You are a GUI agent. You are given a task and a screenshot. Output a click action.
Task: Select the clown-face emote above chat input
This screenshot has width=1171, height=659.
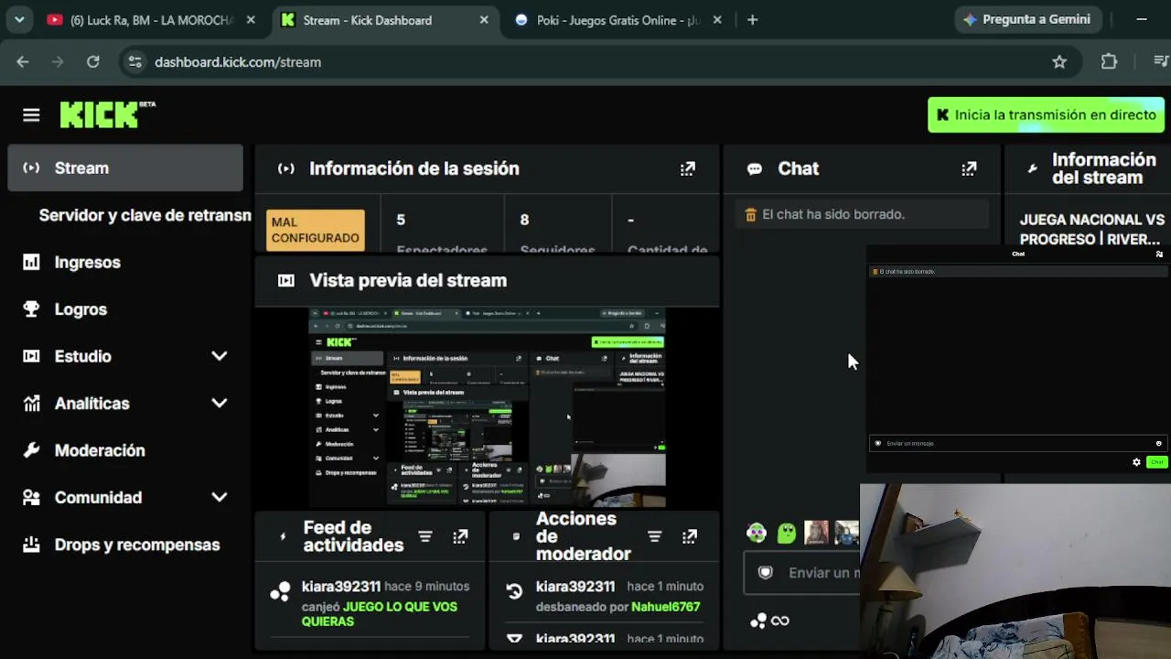pos(757,533)
